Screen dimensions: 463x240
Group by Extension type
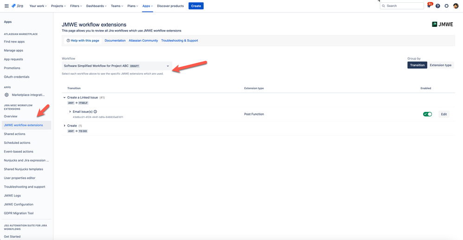[x=441, y=65]
